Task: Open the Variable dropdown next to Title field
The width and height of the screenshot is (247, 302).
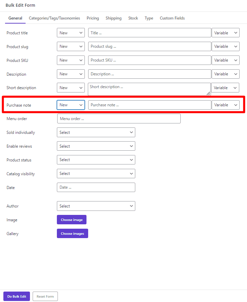Action: [x=225, y=33]
